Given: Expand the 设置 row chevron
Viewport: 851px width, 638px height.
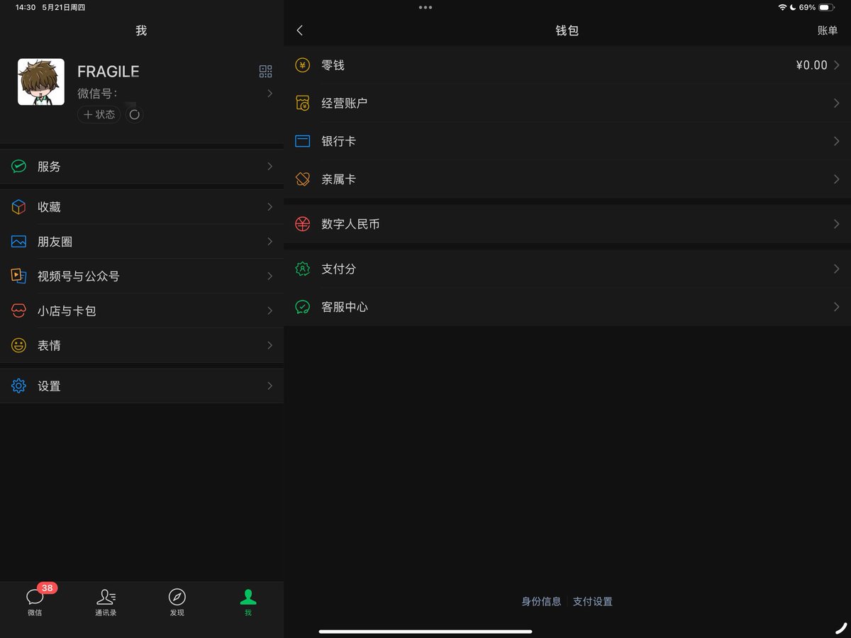Looking at the screenshot, I should tap(269, 386).
